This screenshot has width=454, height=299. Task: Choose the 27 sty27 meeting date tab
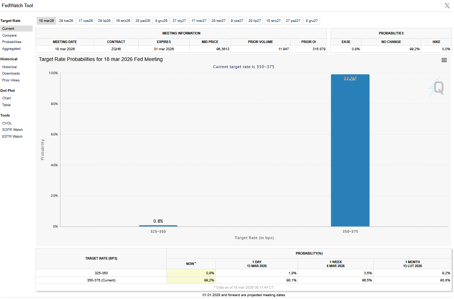pos(179,21)
